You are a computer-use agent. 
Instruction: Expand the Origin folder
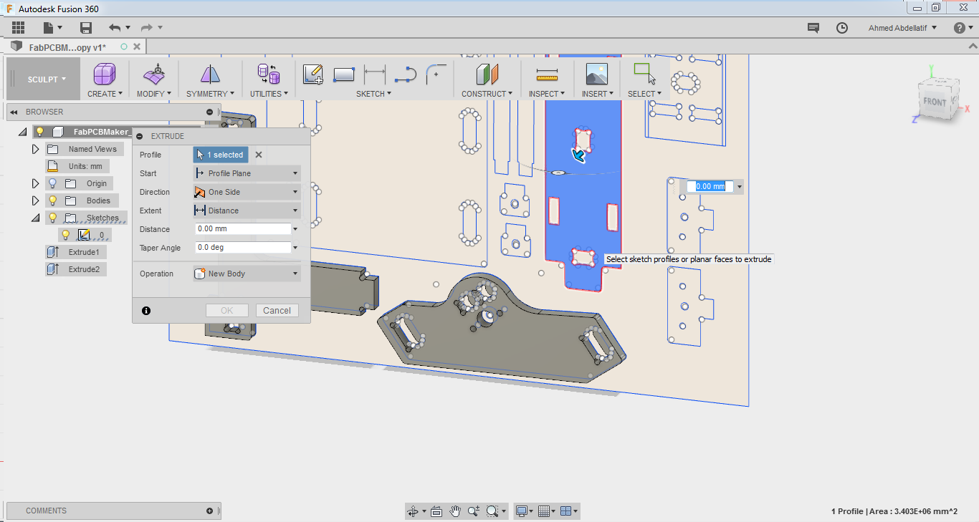point(35,183)
